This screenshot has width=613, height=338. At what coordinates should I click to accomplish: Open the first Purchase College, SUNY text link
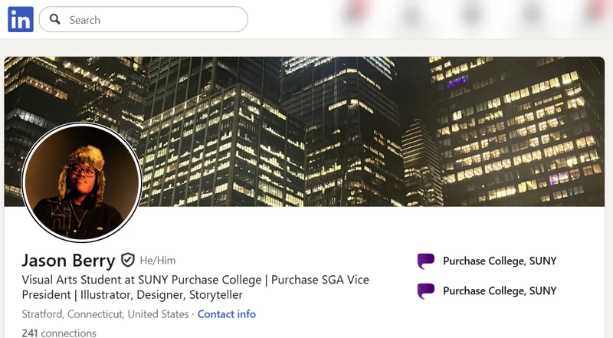[x=500, y=261]
